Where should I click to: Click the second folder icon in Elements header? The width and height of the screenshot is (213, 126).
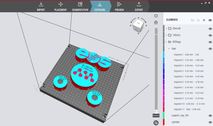pos(198,20)
